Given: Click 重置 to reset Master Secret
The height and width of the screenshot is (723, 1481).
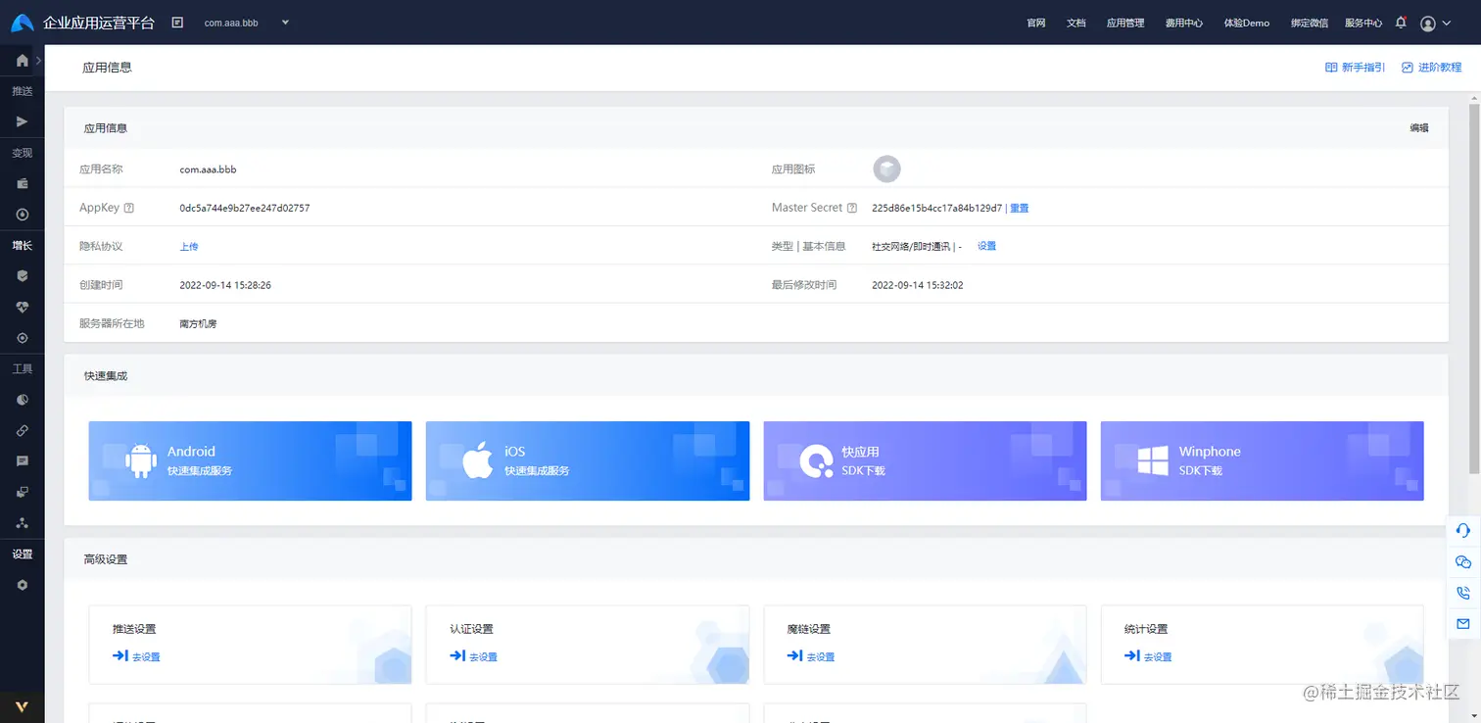Looking at the screenshot, I should (x=1020, y=208).
